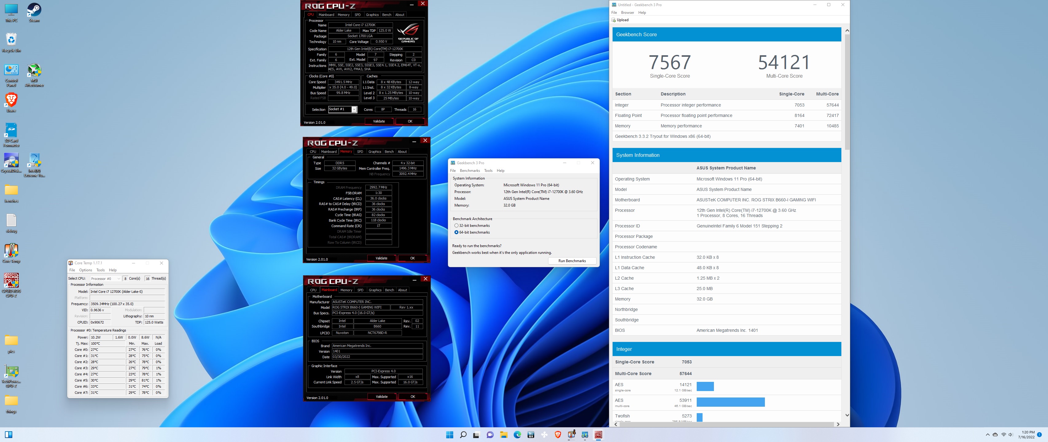The image size is (1048, 442).
Task: Open Benchmarks menu in Geekbench 3 Pro dialog
Action: click(x=470, y=171)
